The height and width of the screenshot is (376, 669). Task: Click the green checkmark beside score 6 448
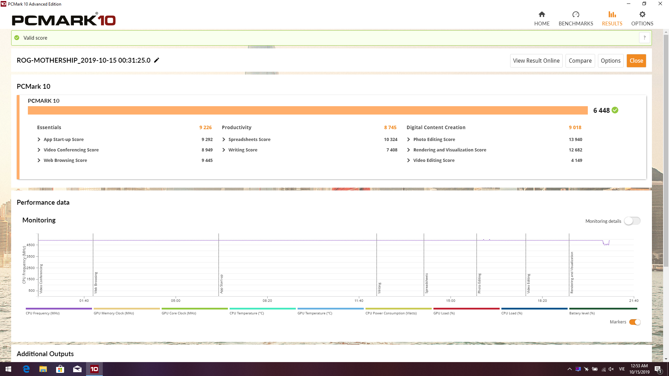[615, 110]
